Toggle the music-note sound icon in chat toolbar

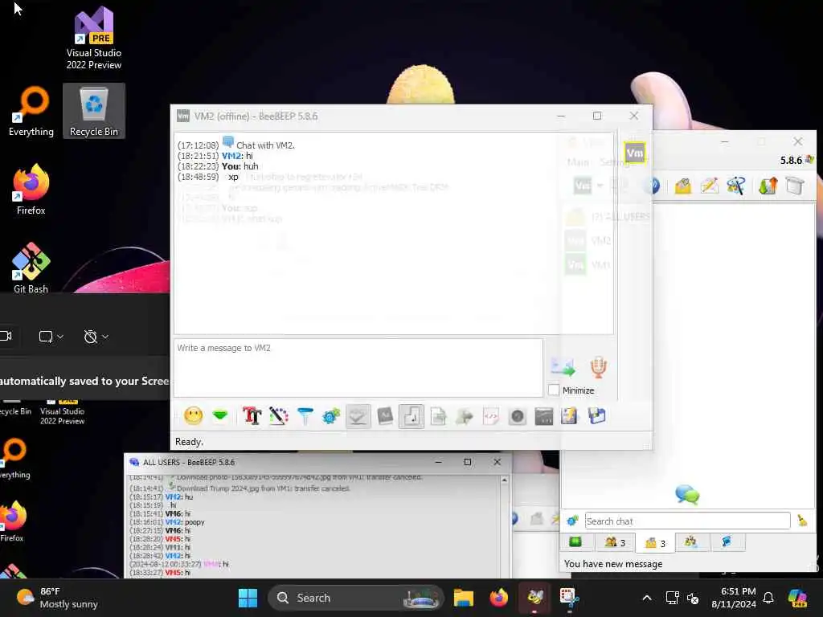click(411, 417)
